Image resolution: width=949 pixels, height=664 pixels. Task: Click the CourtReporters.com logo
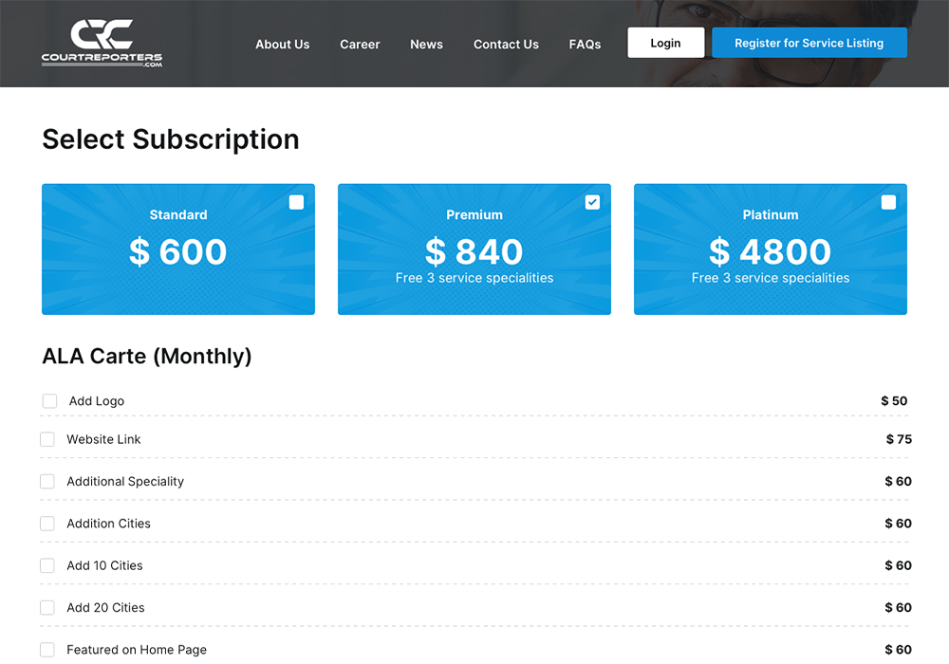[x=102, y=43]
